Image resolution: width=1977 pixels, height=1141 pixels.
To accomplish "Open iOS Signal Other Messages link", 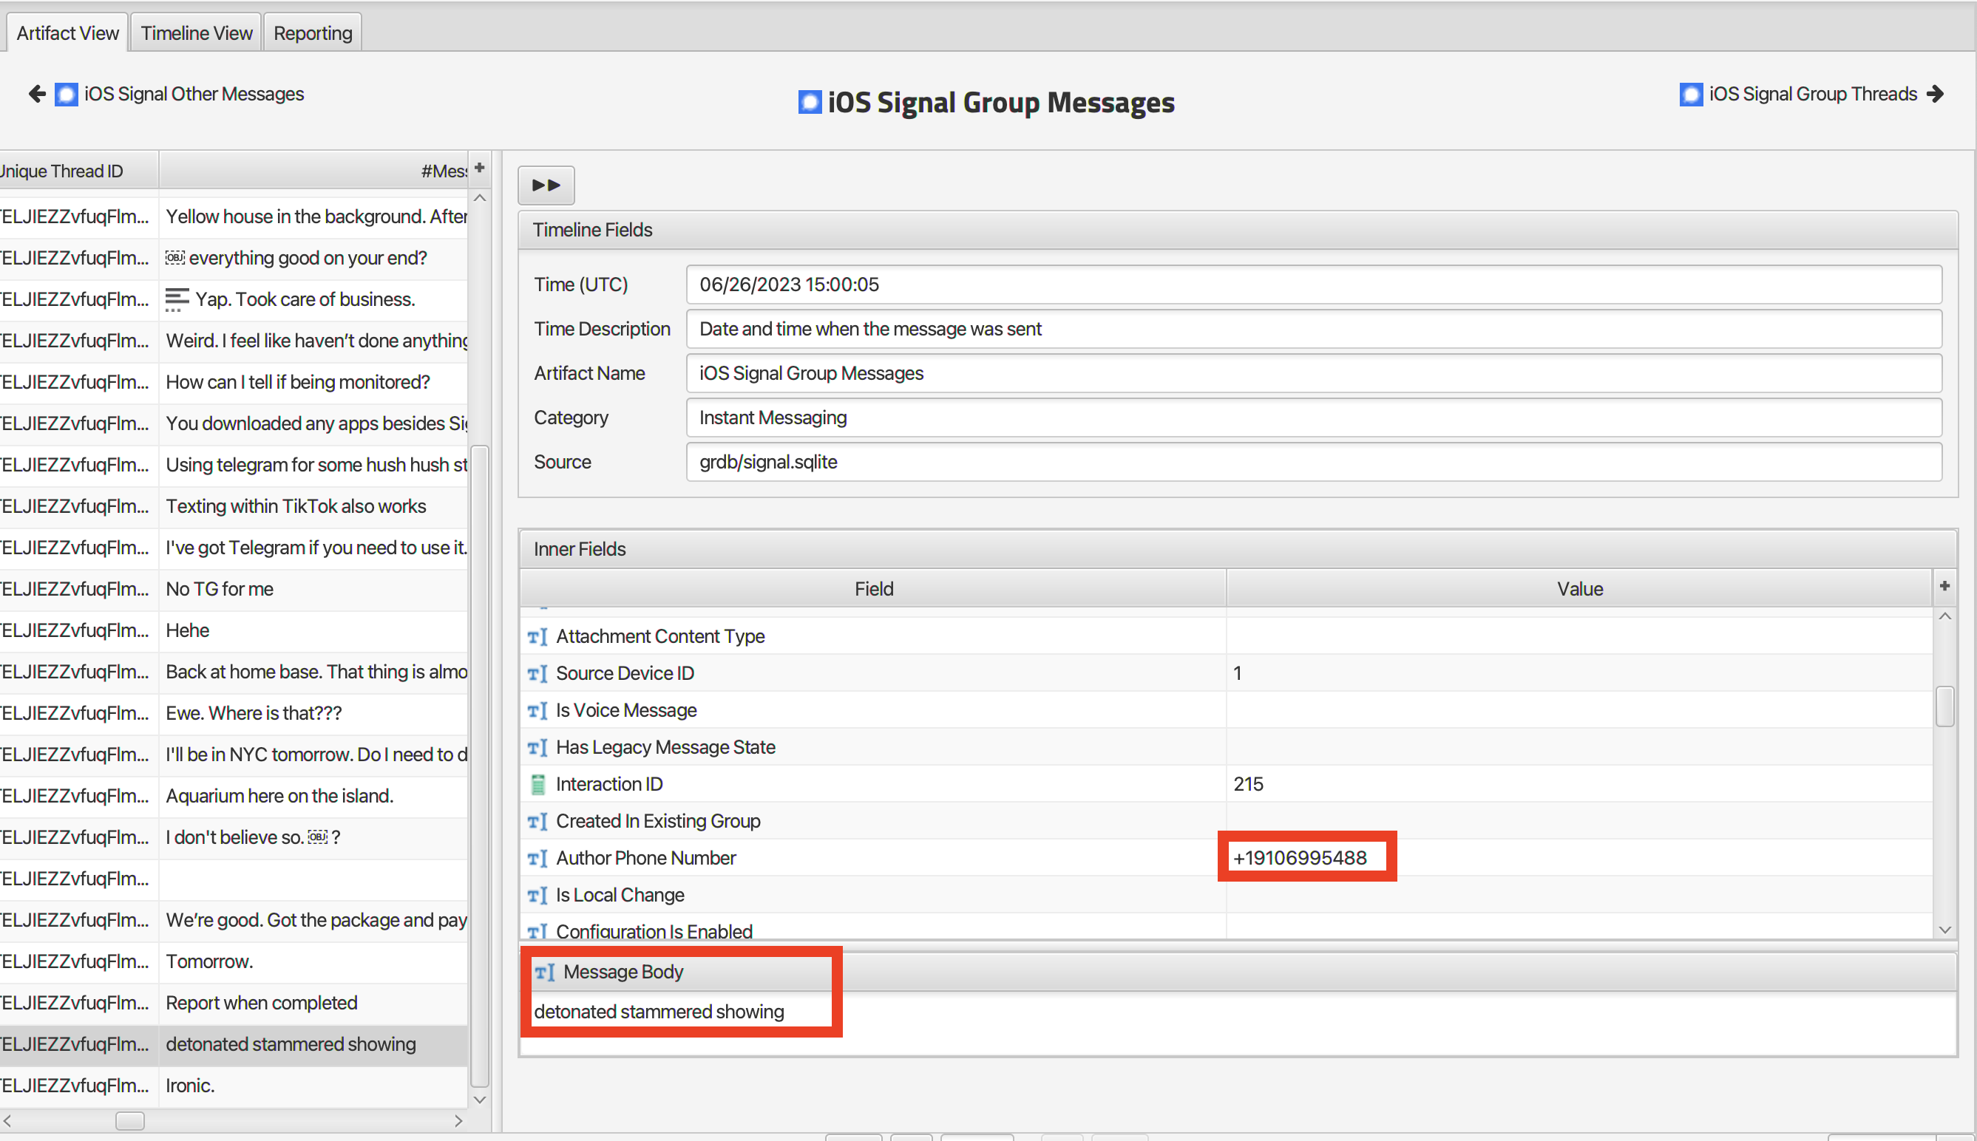I will tap(194, 94).
